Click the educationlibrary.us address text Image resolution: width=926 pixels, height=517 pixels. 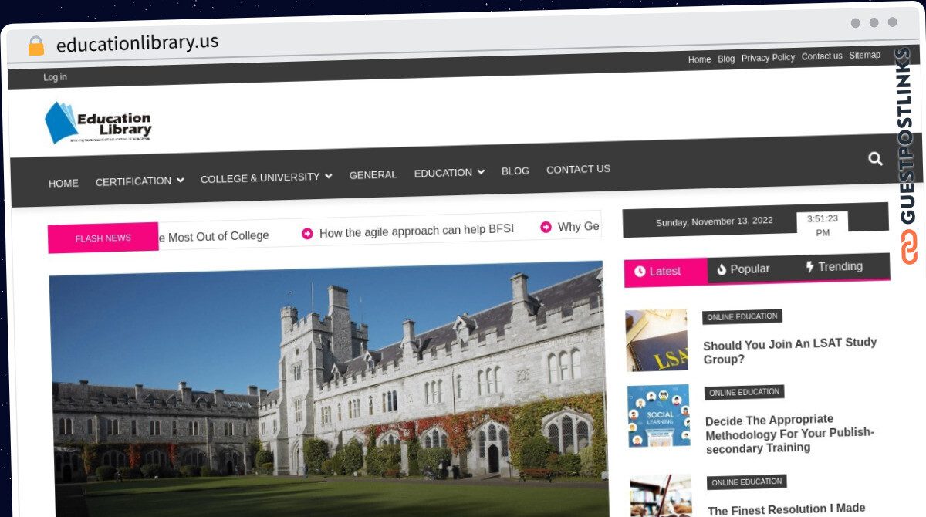(x=137, y=43)
